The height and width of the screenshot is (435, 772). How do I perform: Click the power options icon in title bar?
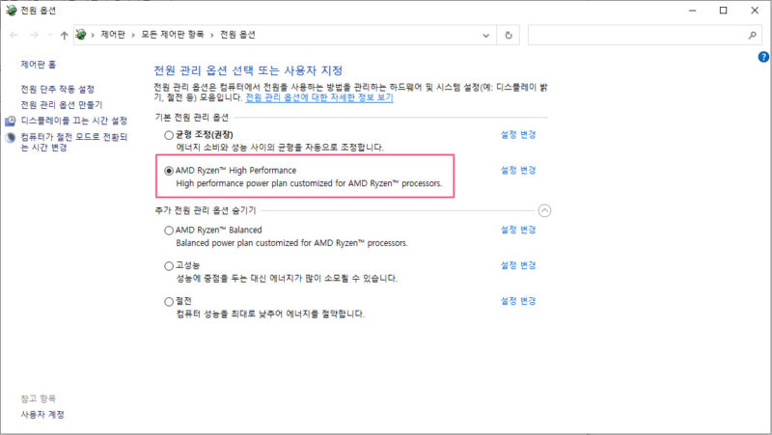coord(10,10)
